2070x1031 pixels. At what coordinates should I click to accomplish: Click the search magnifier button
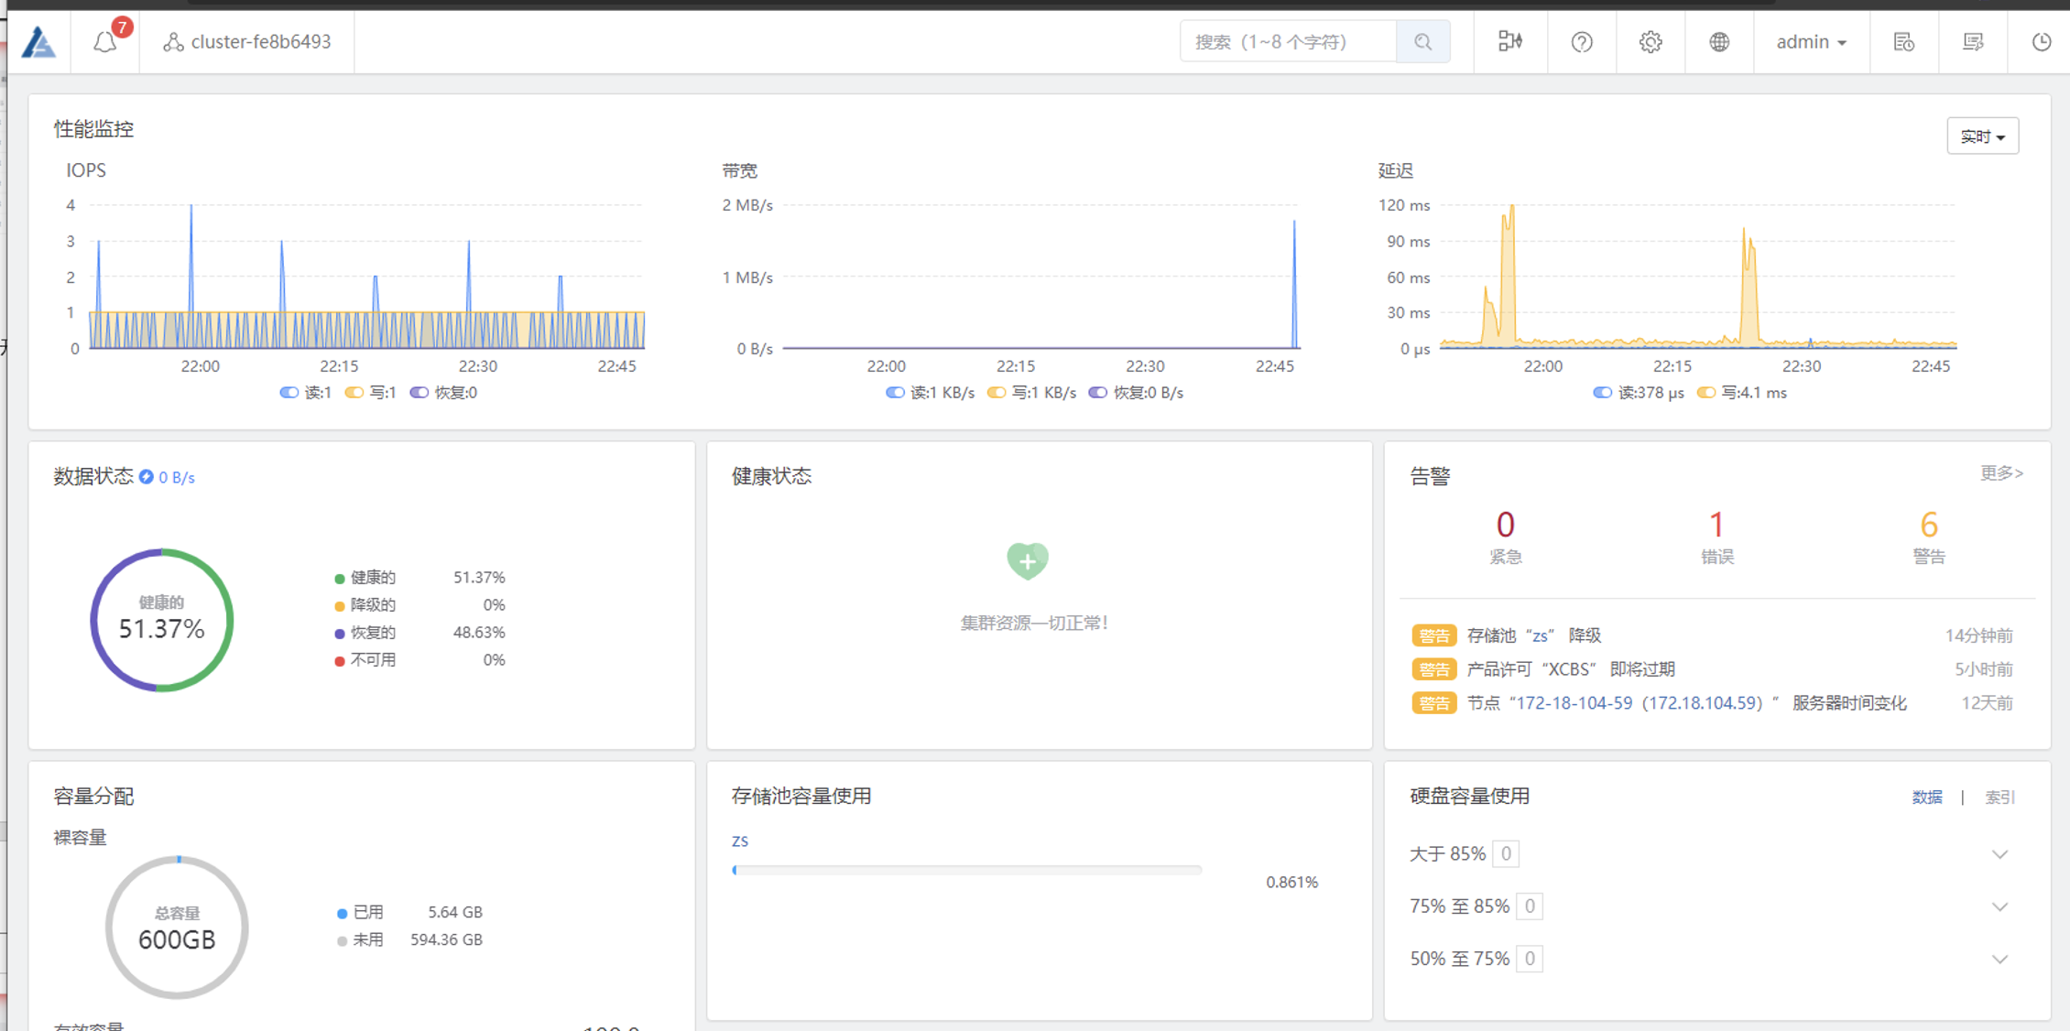1422,41
